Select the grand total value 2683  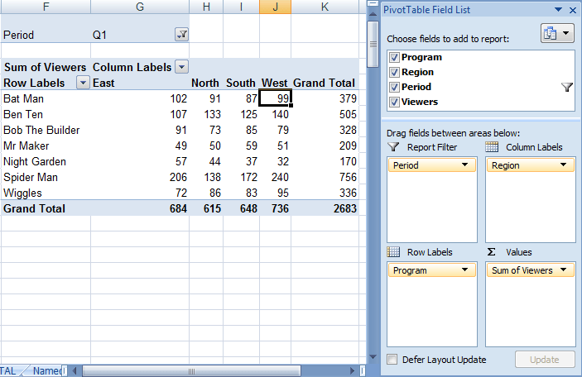pyautogui.click(x=325, y=208)
